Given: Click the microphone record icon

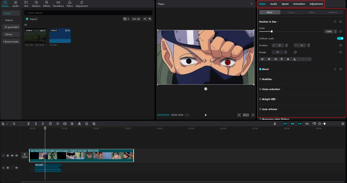Looking at the screenshot, I should [275, 124].
